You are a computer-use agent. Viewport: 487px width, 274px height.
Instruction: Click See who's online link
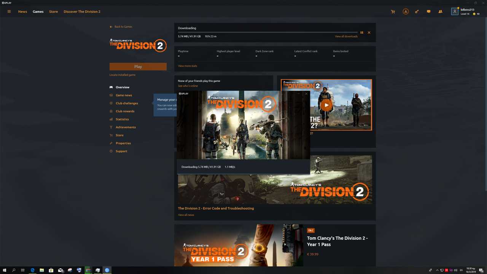tap(188, 86)
